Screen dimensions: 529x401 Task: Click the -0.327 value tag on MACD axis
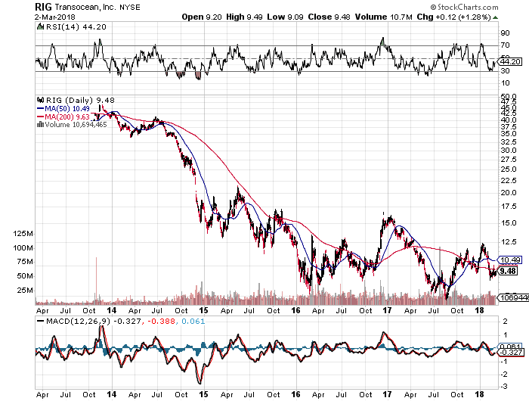coord(511,353)
